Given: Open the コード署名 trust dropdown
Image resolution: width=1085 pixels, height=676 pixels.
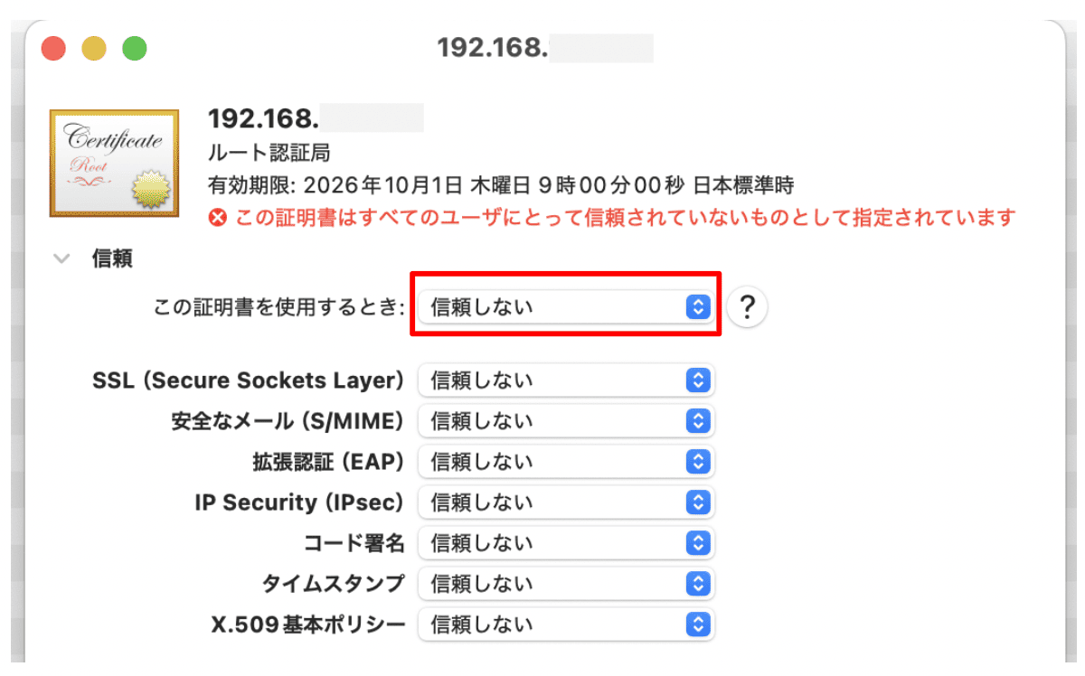Looking at the screenshot, I should click(566, 543).
